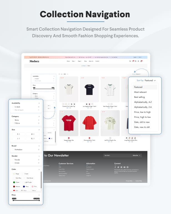Click the price slider's left handle

(x=13, y=200)
